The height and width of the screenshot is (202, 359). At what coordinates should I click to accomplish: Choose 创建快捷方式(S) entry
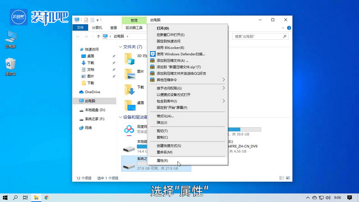(x=169, y=146)
